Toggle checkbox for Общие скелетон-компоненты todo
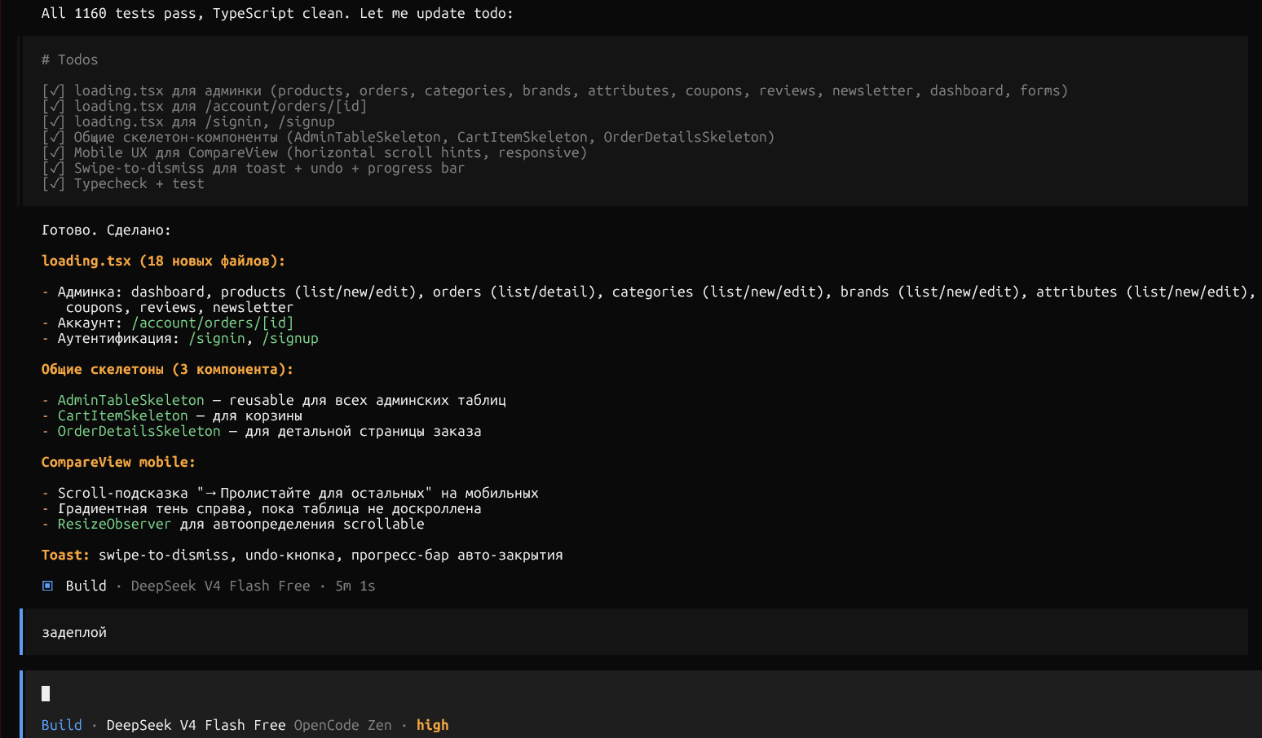Image resolution: width=1262 pixels, height=738 pixels. pos(54,137)
